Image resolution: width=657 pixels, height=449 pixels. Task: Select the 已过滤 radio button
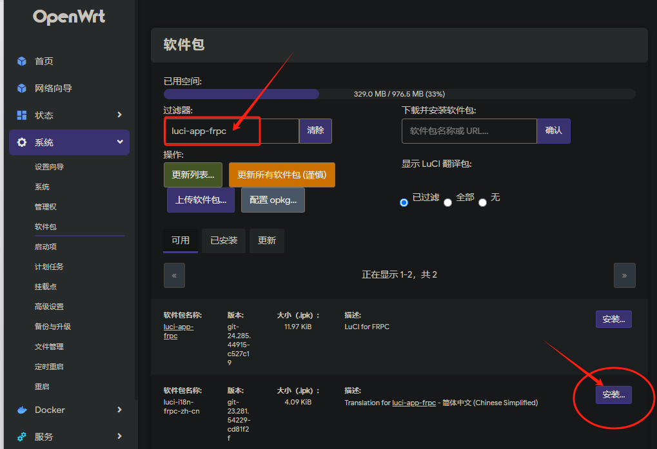[404, 202]
